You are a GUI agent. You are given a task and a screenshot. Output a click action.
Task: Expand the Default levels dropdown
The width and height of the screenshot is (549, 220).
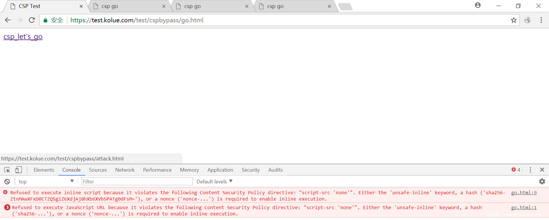[214, 181]
